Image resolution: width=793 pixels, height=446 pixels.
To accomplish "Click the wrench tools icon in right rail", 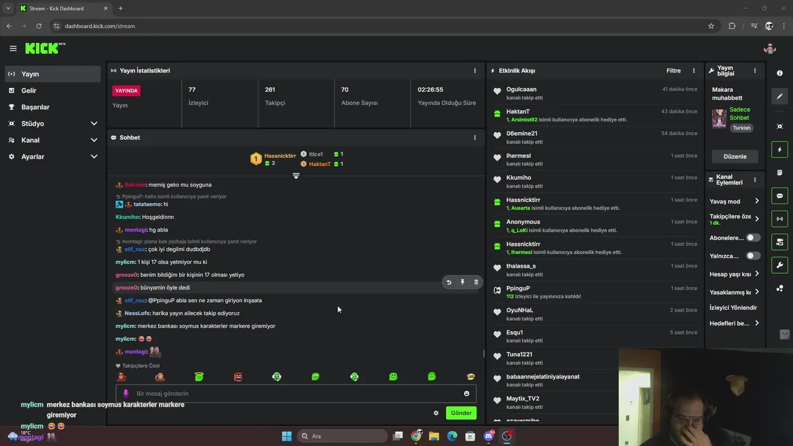I will pyautogui.click(x=779, y=265).
